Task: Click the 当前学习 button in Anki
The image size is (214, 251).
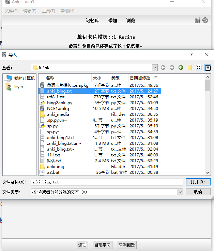Action: point(102,245)
